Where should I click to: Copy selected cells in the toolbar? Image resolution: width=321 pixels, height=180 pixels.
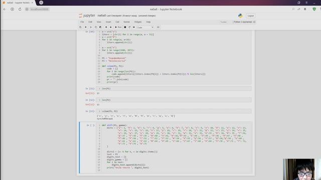pos(96,27)
